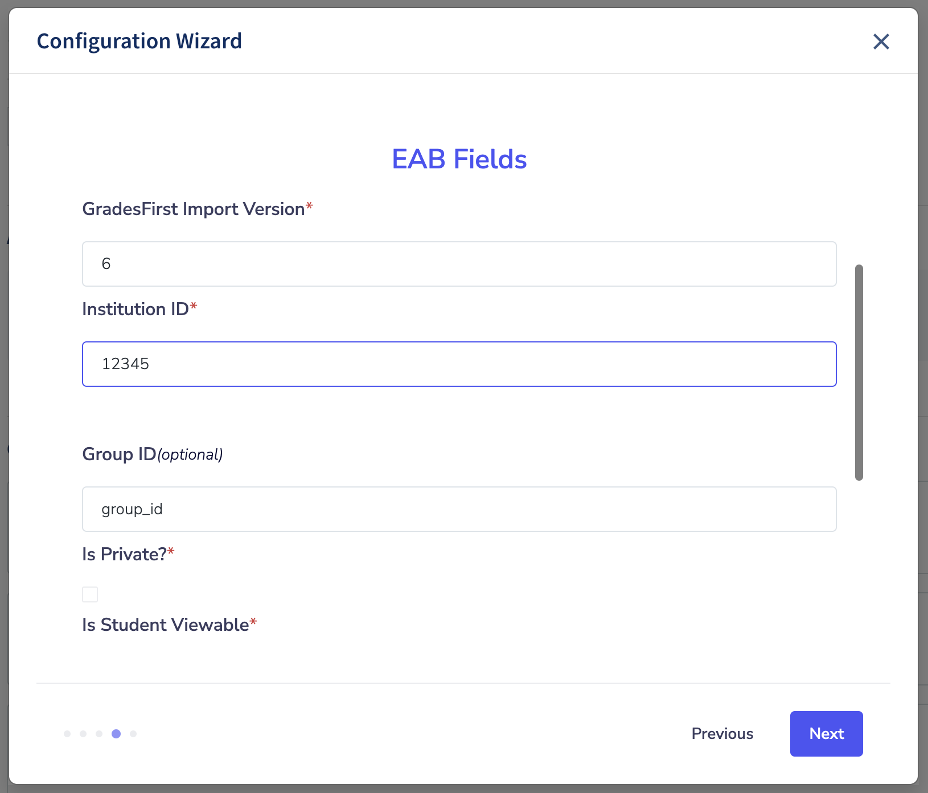
Task: Click the Institution ID label
Action: 135,309
